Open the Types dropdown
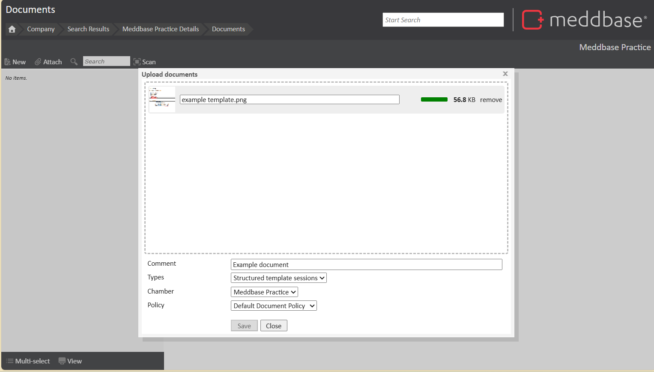654x372 pixels. pos(279,278)
